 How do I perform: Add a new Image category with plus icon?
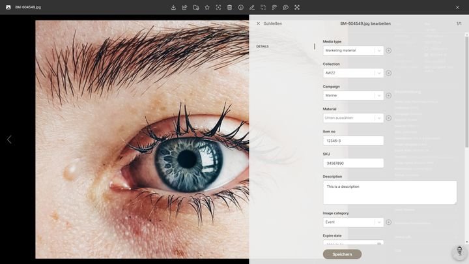(x=388, y=222)
